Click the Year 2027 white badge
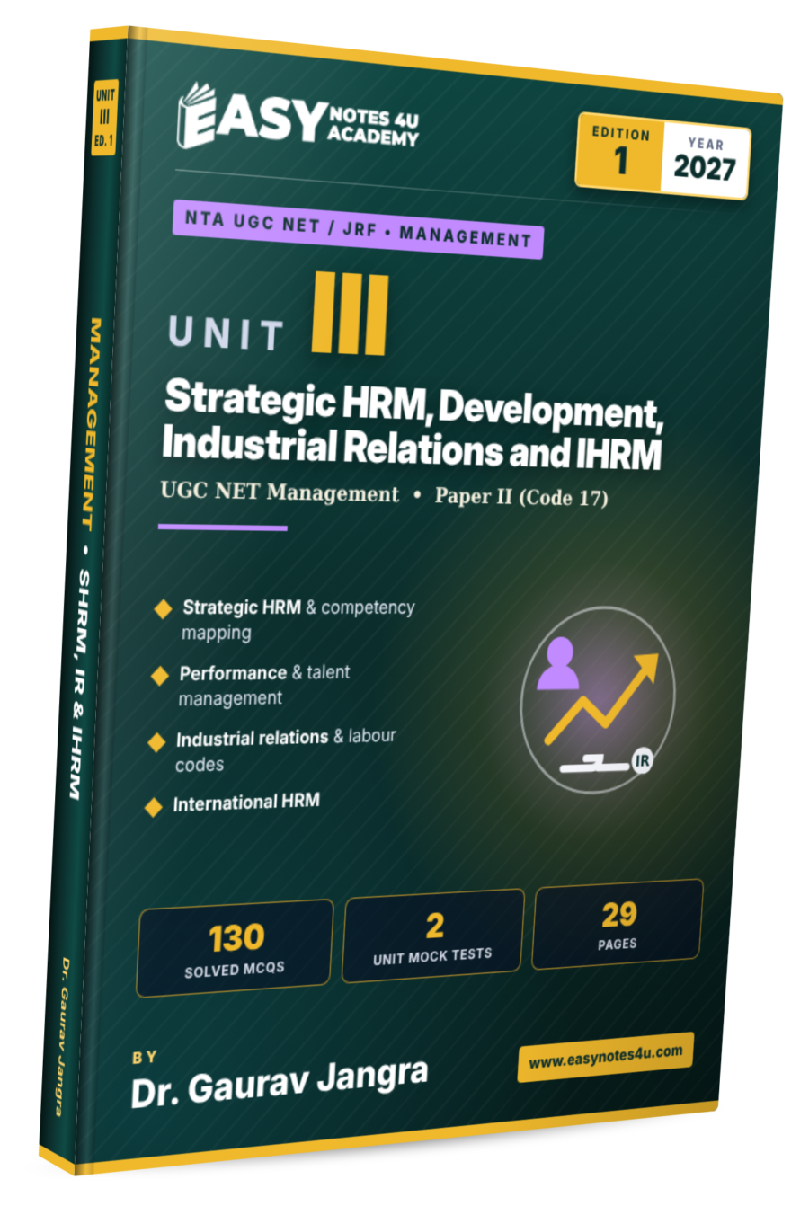The image size is (809, 1206). (705, 161)
